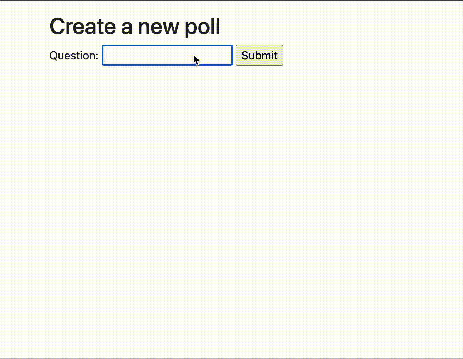The height and width of the screenshot is (359, 463).
Task: Click the word "new" in the page title
Action: coord(158,27)
